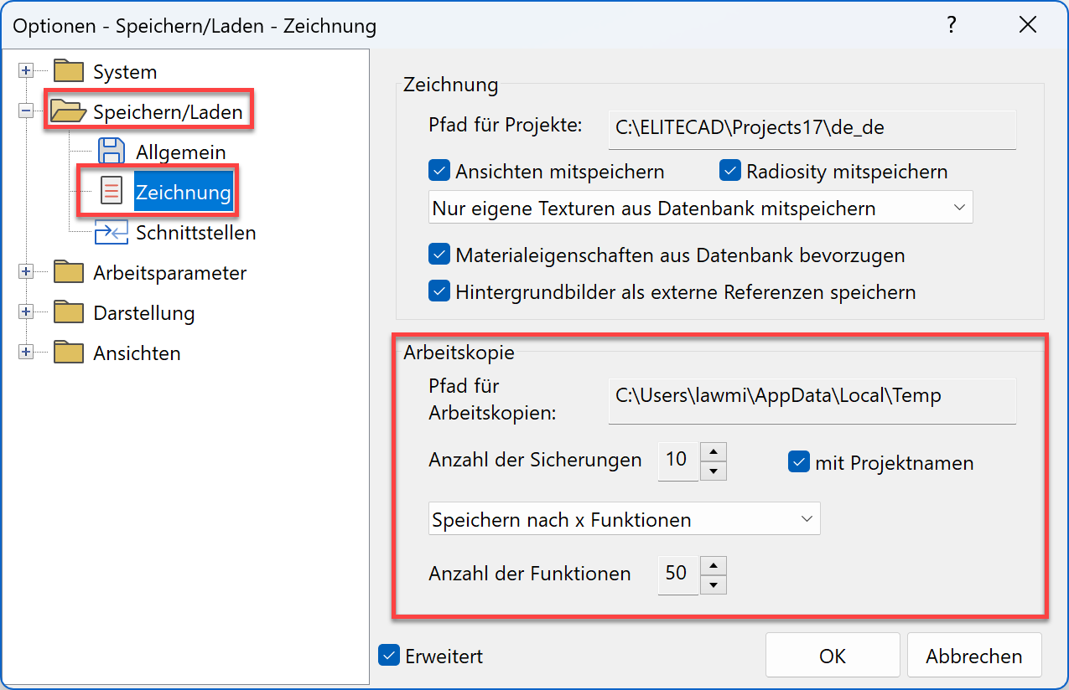The width and height of the screenshot is (1069, 690).
Task: Click the Zeichnung document icon
Action: [x=112, y=192]
